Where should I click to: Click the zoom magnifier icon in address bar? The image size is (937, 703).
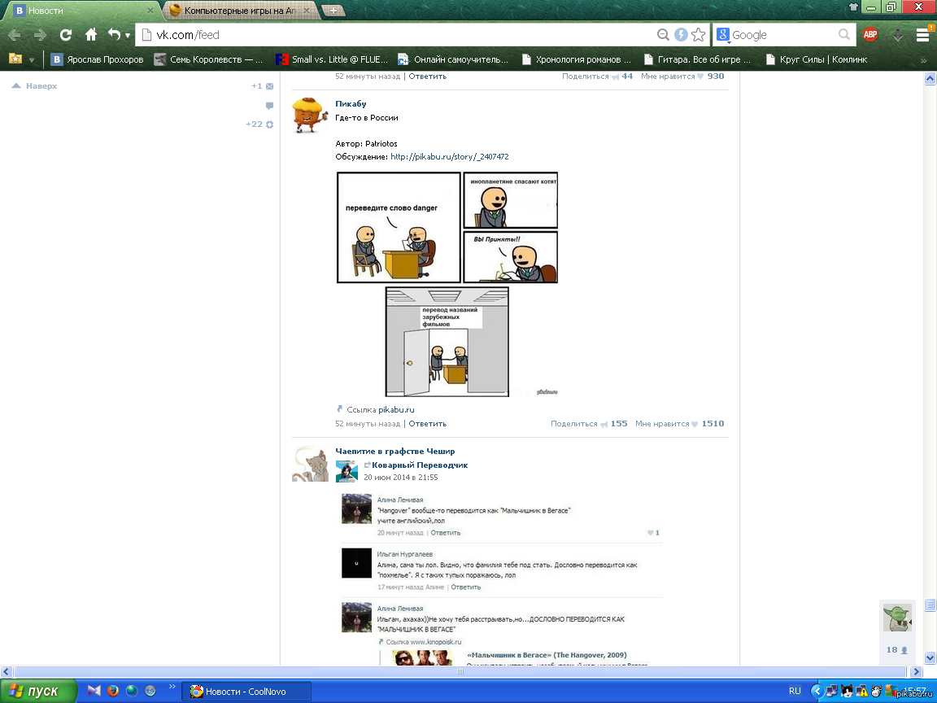[663, 35]
